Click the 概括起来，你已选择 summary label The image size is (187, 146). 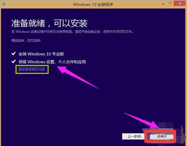tap(26, 40)
